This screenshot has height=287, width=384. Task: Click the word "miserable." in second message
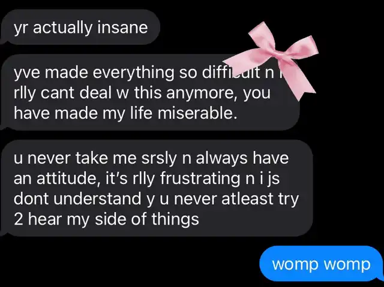point(197,113)
